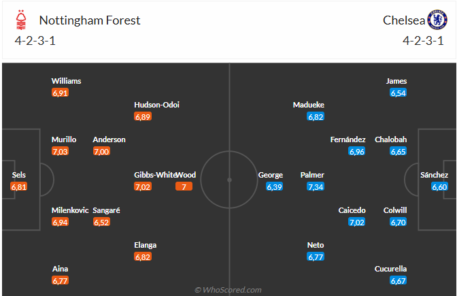Viewport: 457px width, 296px height.
Task: Click Wood's orange 7 rating badge
Action: tap(184, 186)
